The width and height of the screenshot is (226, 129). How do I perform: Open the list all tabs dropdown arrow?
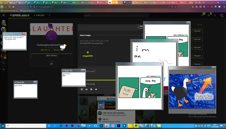[x=203, y=2]
